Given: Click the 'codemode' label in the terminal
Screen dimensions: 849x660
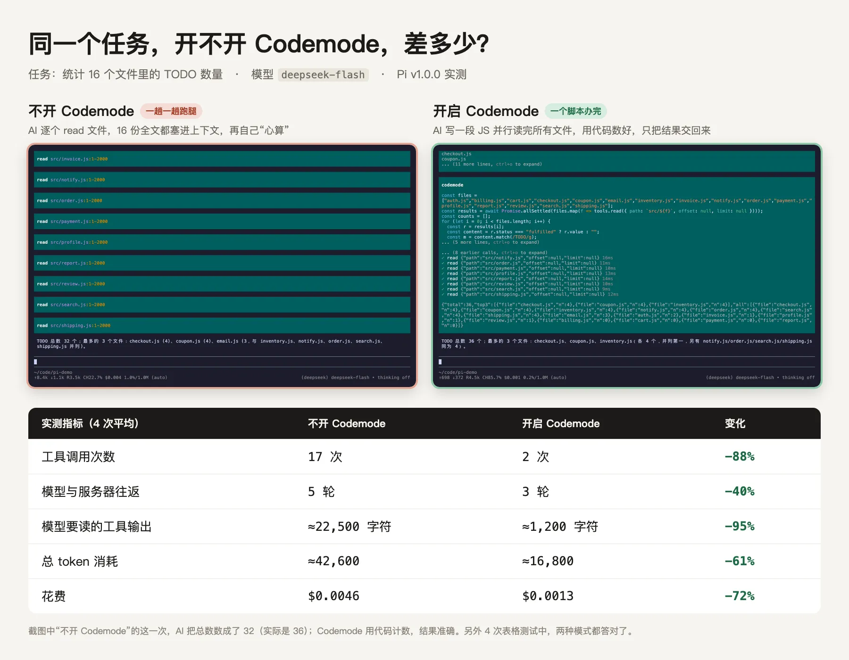Looking at the screenshot, I should click(x=452, y=185).
